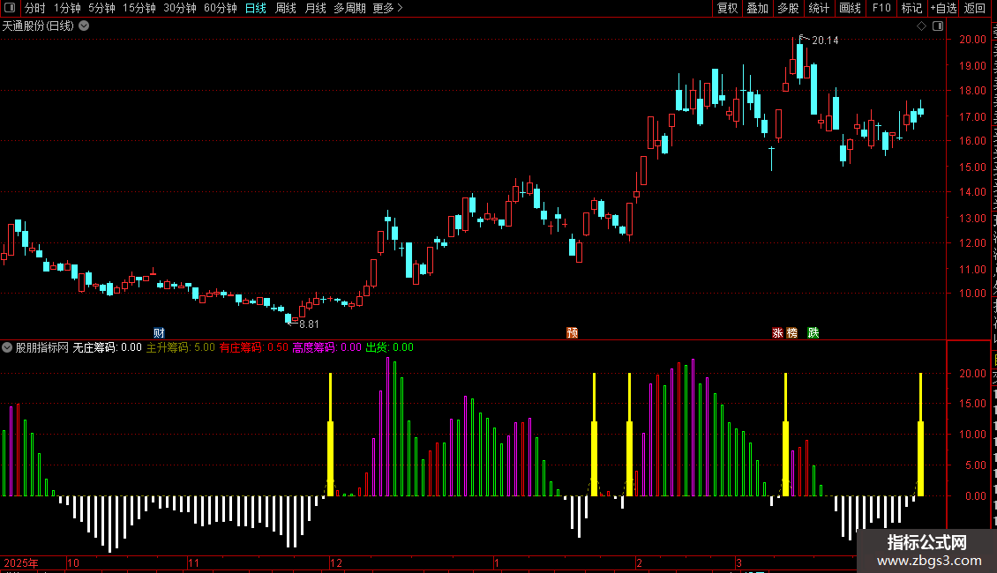Open the 画线 drawing tool

tap(850, 8)
